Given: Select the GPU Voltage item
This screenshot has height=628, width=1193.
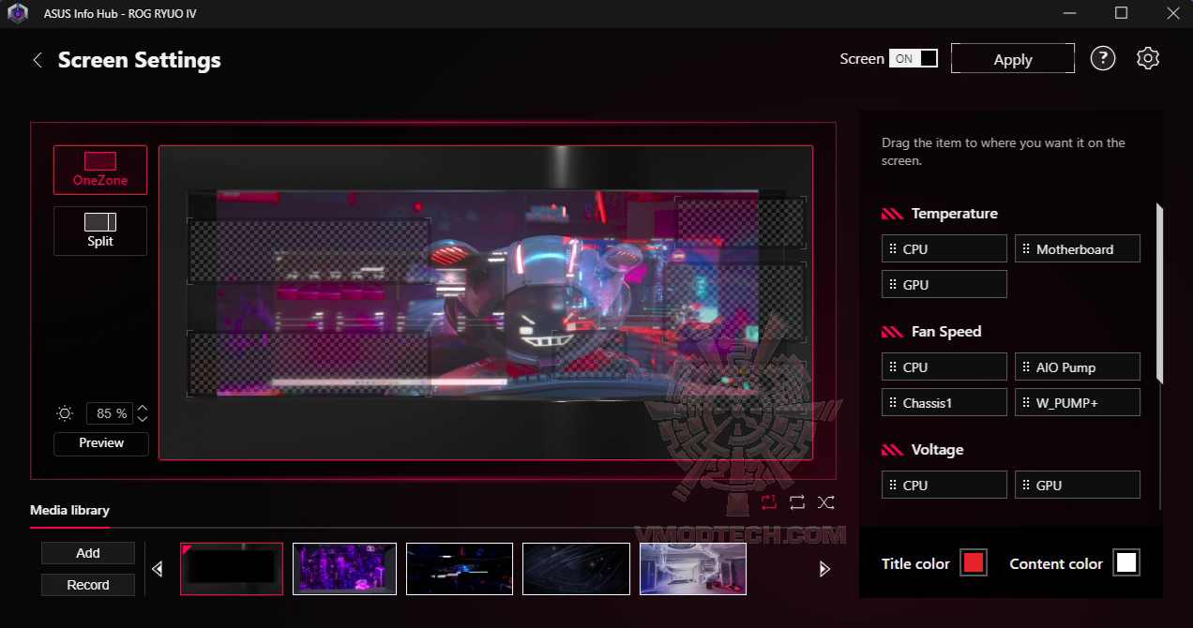Looking at the screenshot, I should point(1078,485).
